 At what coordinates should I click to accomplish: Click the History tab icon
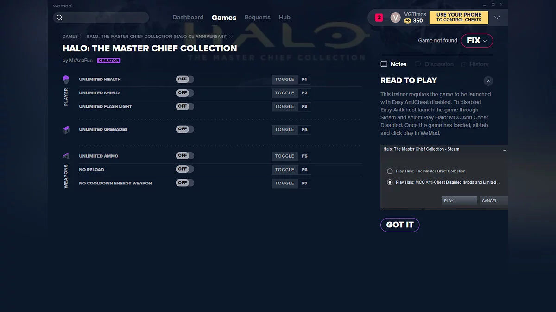464,64
